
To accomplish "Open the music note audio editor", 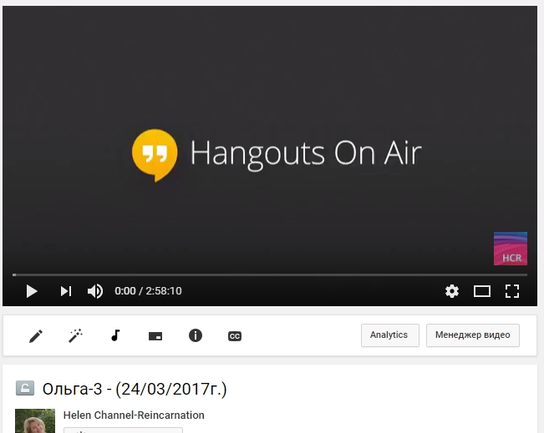I will click(x=115, y=335).
